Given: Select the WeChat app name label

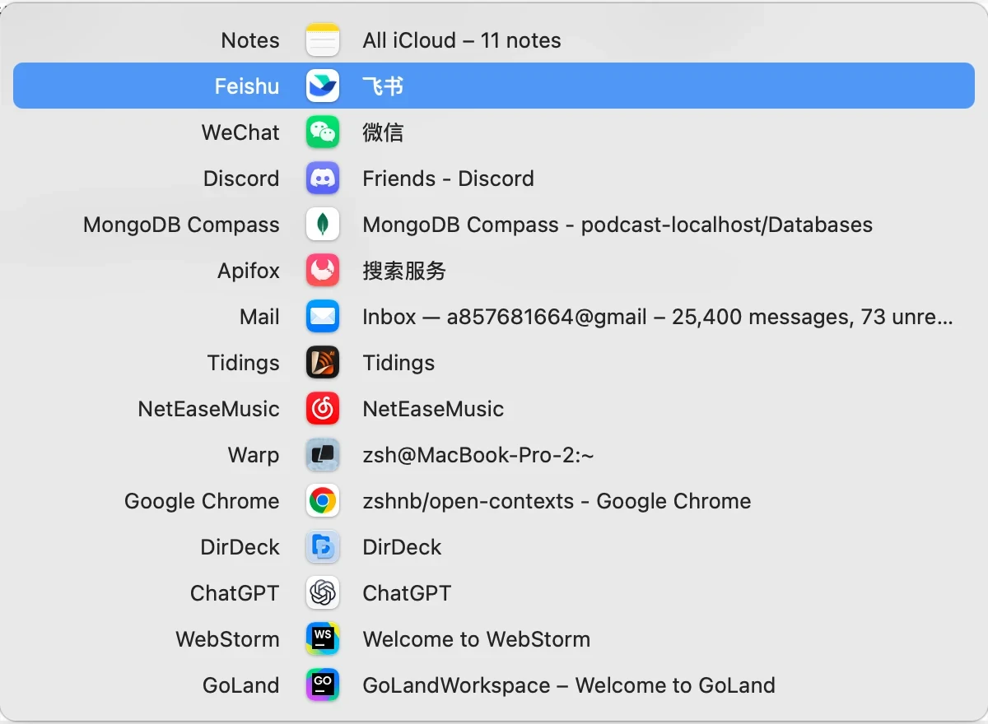Looking at the screenshot, I should coord(240,132).
